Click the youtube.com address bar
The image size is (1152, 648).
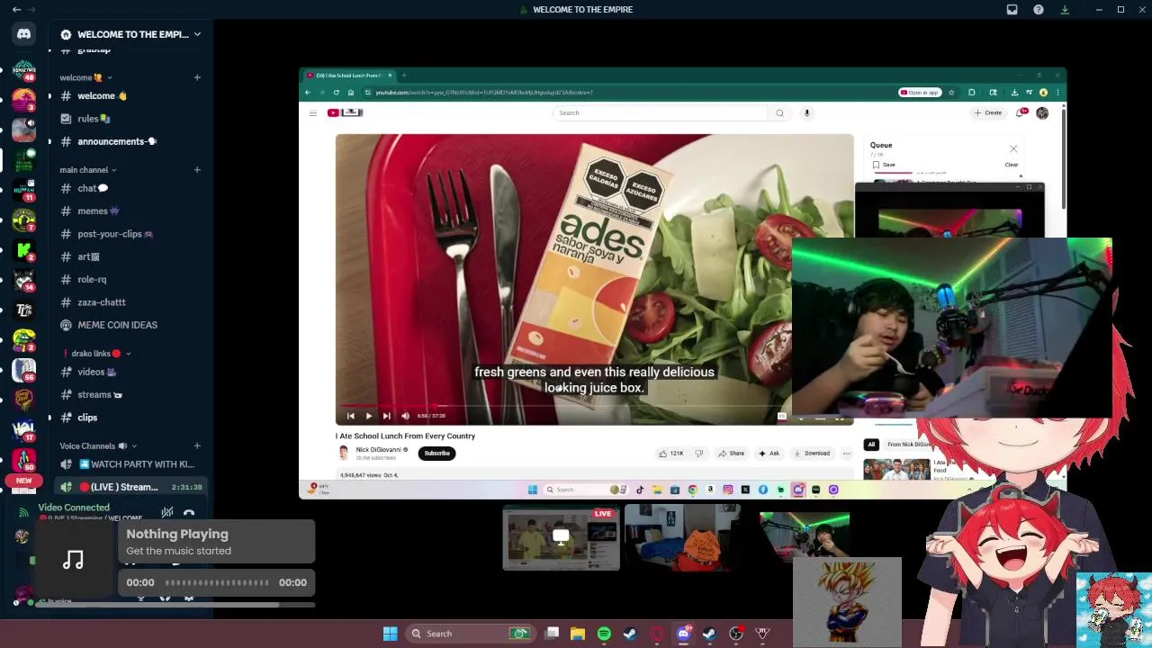click(628, 93)
